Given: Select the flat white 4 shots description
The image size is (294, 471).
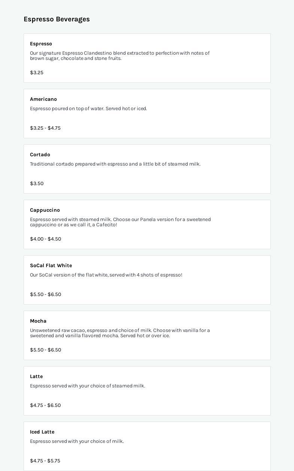Looking at the screenshot, I should point(106,275).
